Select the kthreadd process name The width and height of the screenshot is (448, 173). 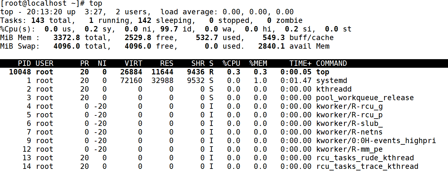click(x=334, y=89)
